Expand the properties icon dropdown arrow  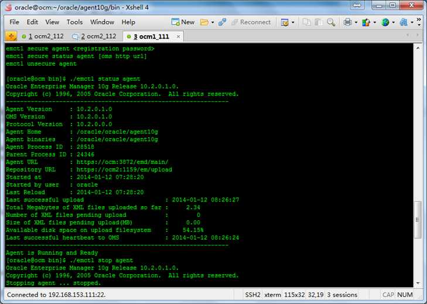coord(293,22)
